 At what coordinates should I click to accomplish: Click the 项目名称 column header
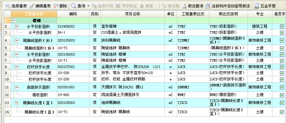point(133,14)
